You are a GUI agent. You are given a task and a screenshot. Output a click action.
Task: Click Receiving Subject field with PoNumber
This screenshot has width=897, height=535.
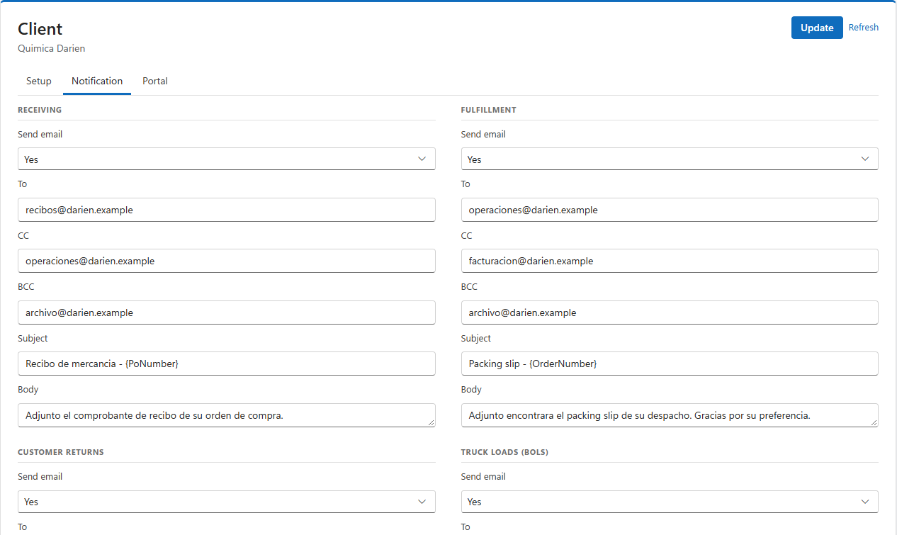(x=227, y=364)
